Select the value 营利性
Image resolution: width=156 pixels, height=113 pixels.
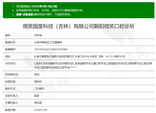[38, 81]
